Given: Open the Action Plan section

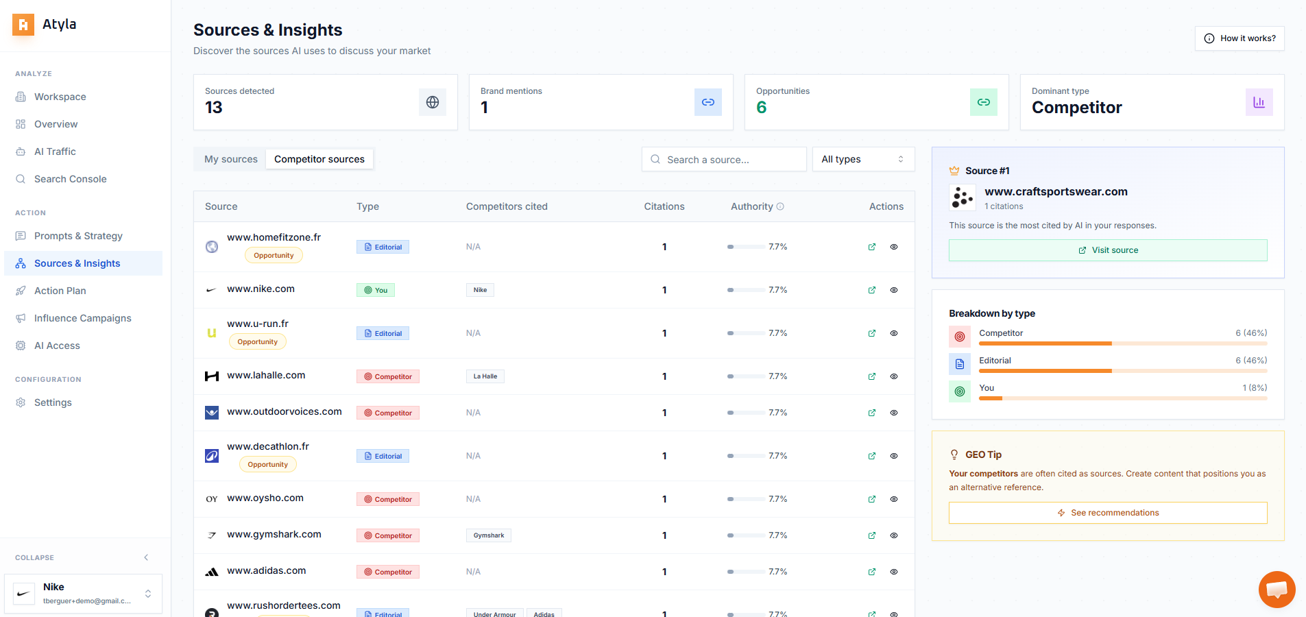Looking at the screenshot, I should (x=60, y=291).
